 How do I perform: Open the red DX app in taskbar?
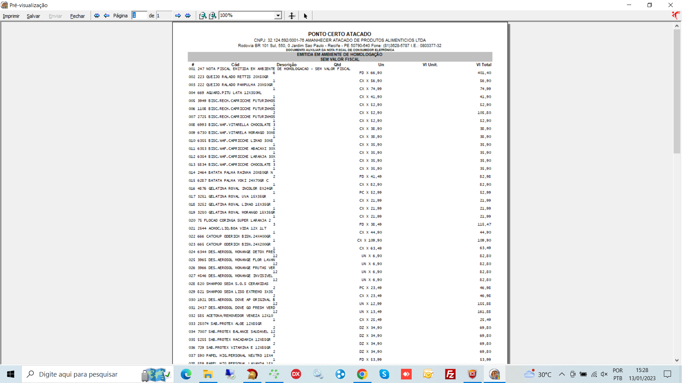tap(296, 374)
